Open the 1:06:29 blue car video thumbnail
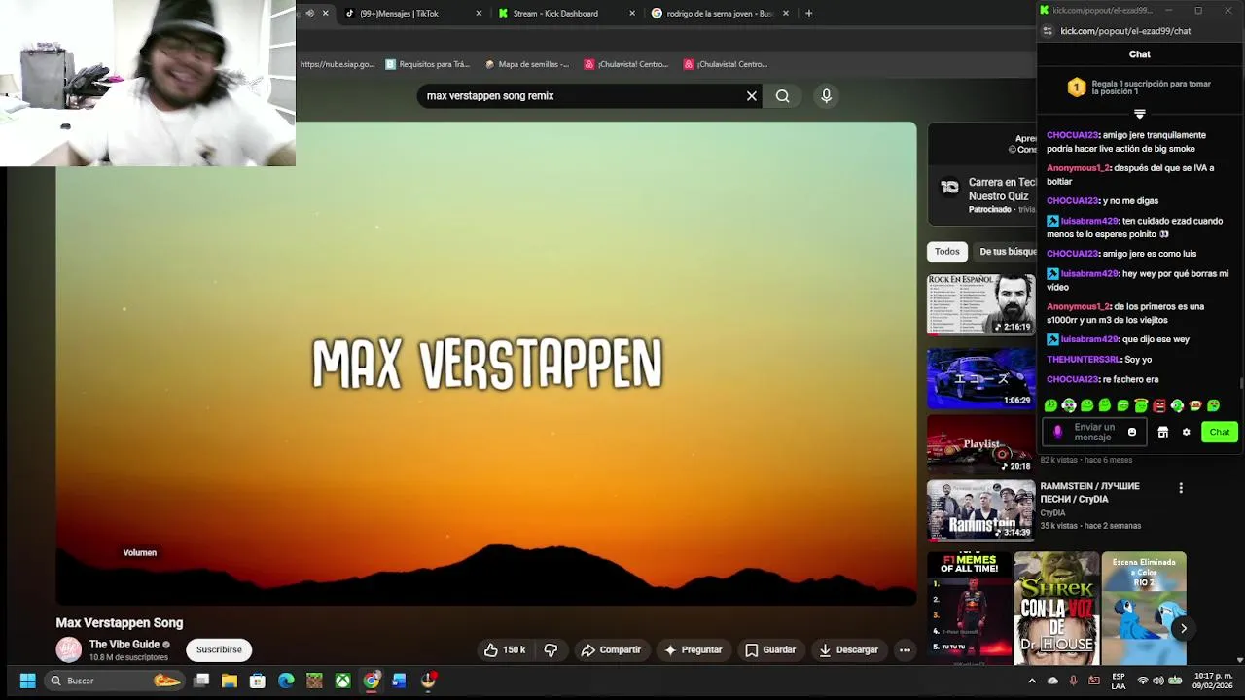The width and height of the screenshot is (1245, 700). point(980,378)
